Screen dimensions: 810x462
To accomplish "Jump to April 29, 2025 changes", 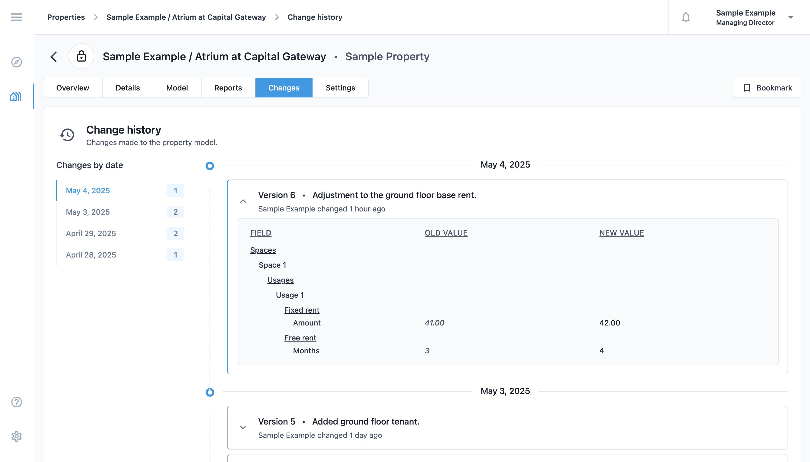I will (x=120, y=233).
